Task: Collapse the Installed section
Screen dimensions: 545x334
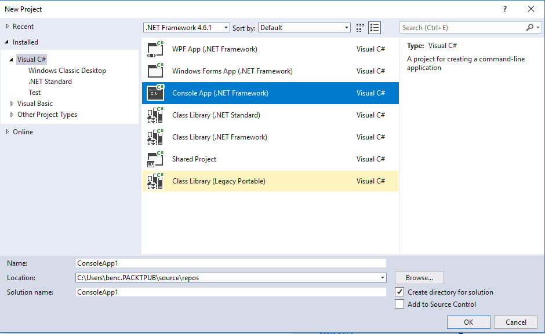Action: tap(7, 42)
